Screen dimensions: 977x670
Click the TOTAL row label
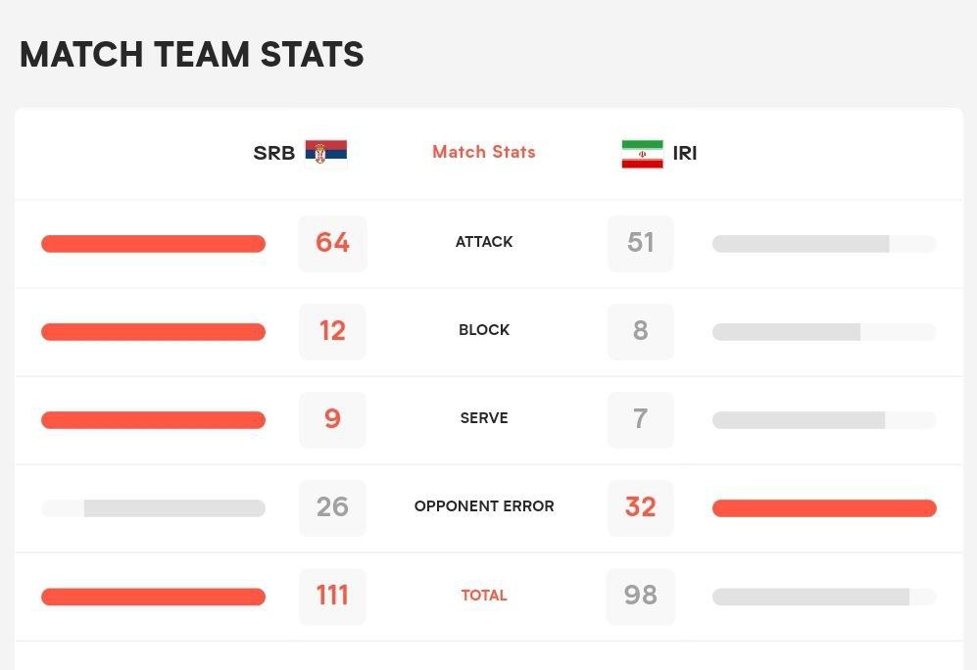[x=483, y=596]
